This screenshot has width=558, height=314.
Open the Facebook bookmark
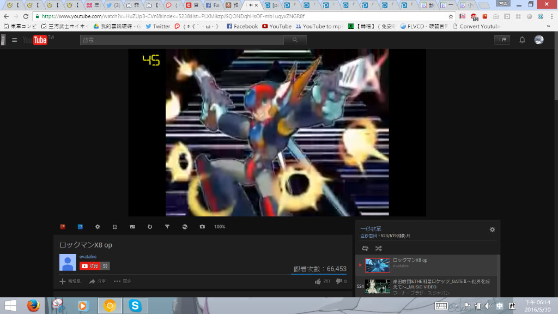click(x=242, y=26)
